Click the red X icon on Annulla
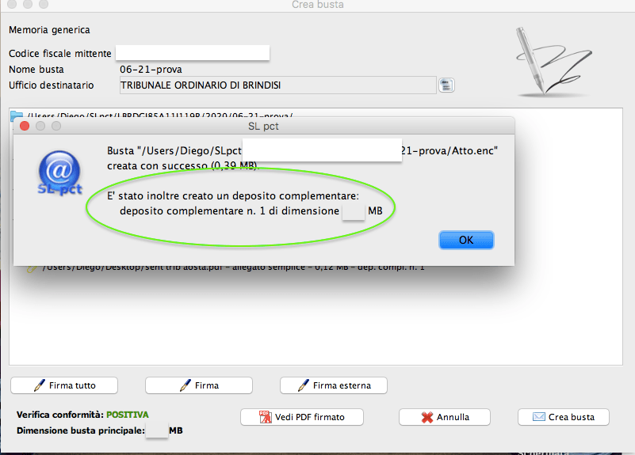 [x=427, y=418]
